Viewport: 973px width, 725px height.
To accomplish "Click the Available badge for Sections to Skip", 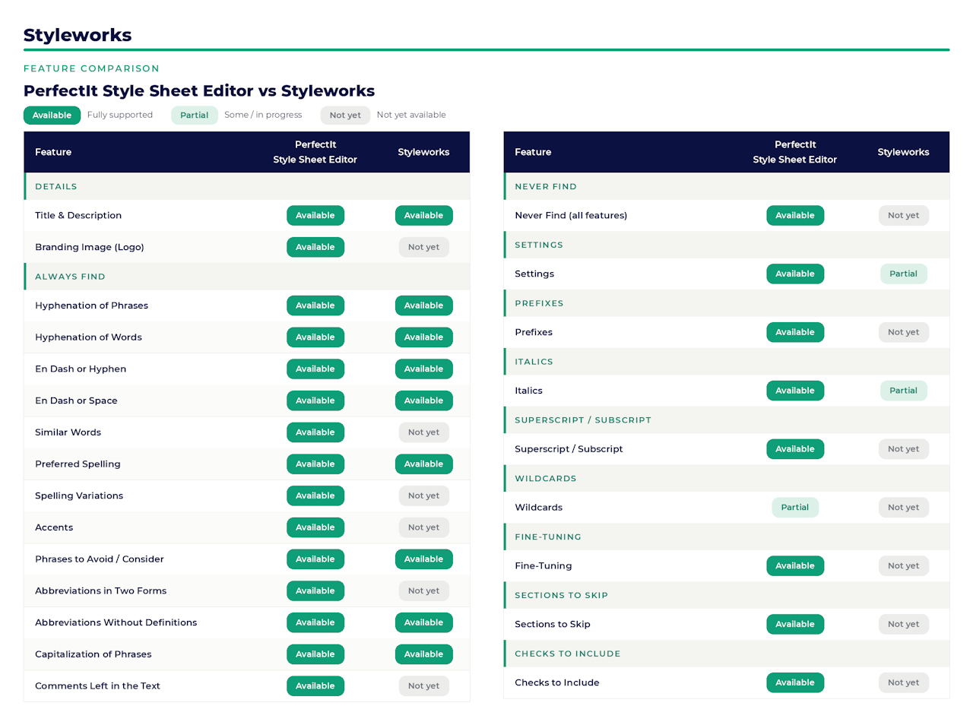I will tap(795, 625).
